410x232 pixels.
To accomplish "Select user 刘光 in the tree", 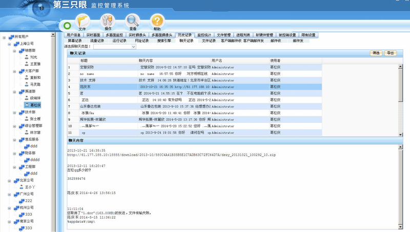I will point(31,57).
